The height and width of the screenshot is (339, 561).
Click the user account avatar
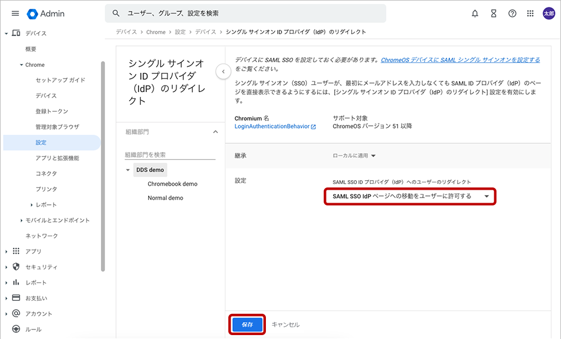(x=549, y=13)
